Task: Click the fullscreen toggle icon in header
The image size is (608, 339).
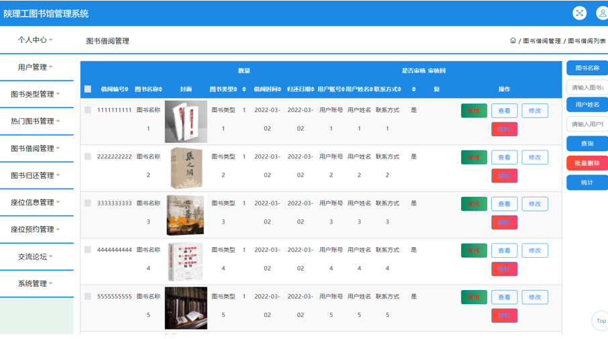Action: point(579,13)
